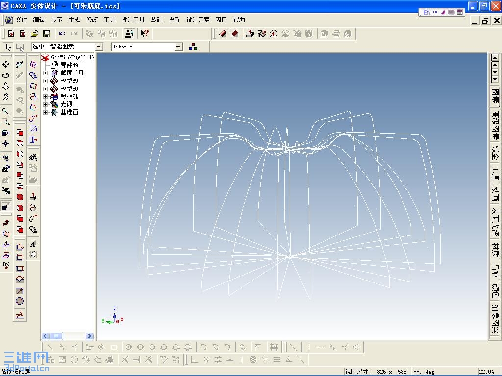Click the 视图尺寸 status field
This screenshot has width=502, height=376.
pyautogui.click(x=377, y=372)
